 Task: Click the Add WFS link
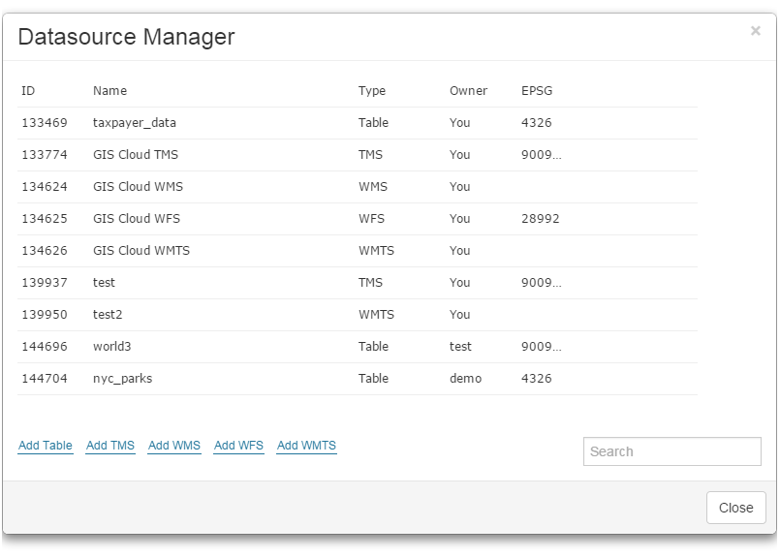238,446
